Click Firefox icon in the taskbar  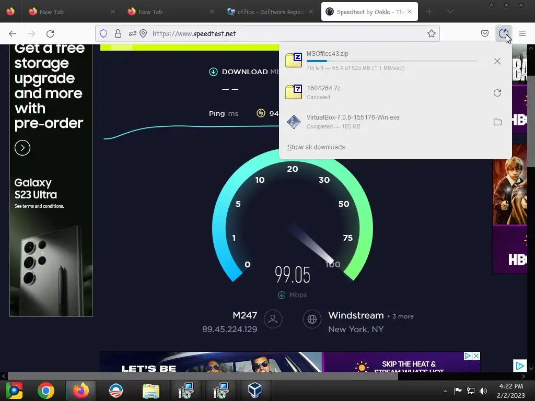(x=81, y=391)
